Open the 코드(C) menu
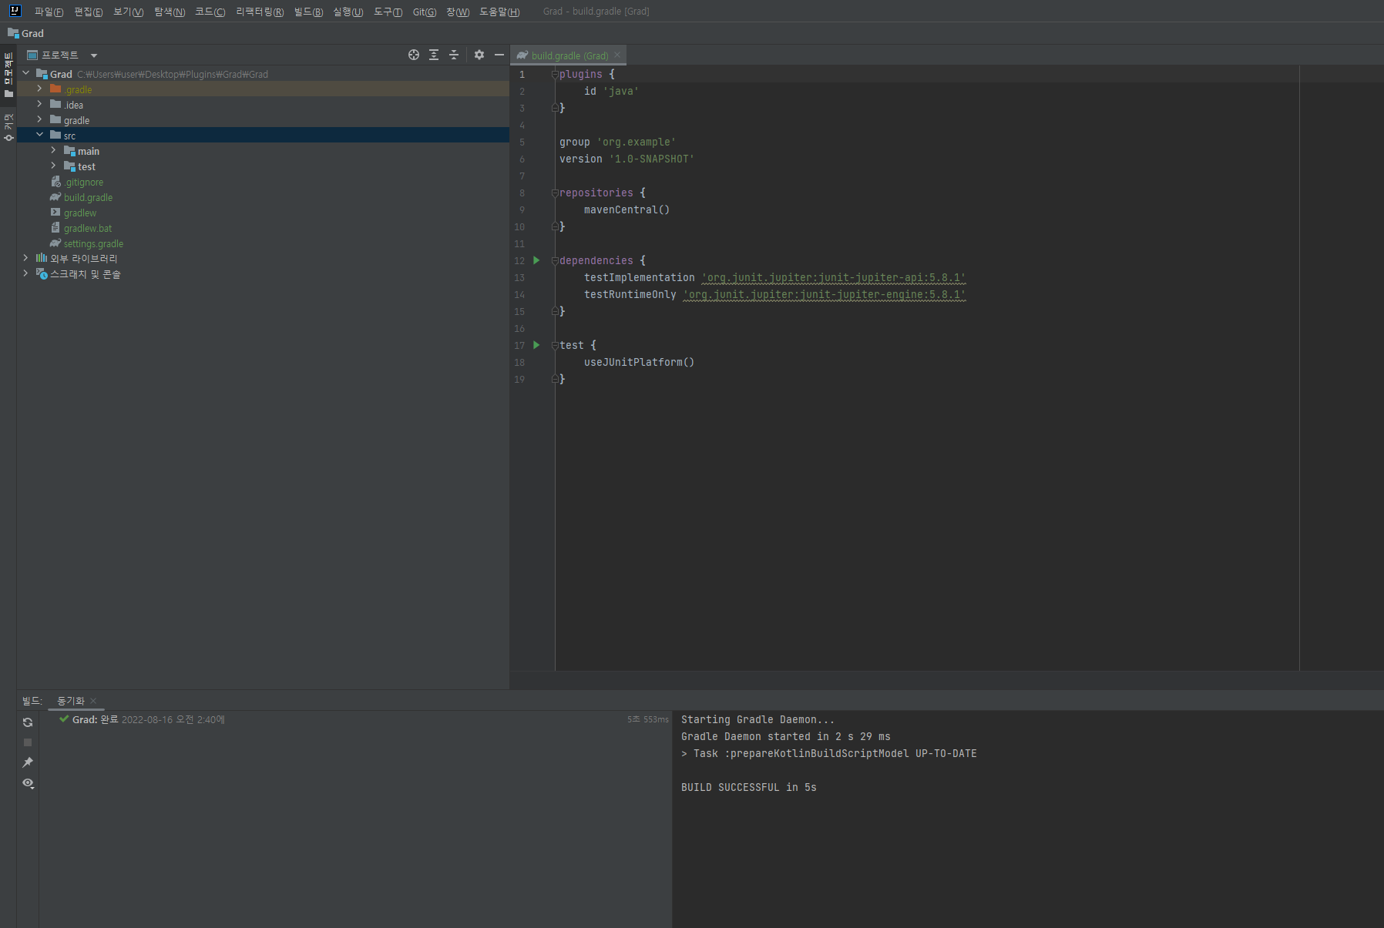Viewport: 1384px width, 928px height. [x=210, y=12]
